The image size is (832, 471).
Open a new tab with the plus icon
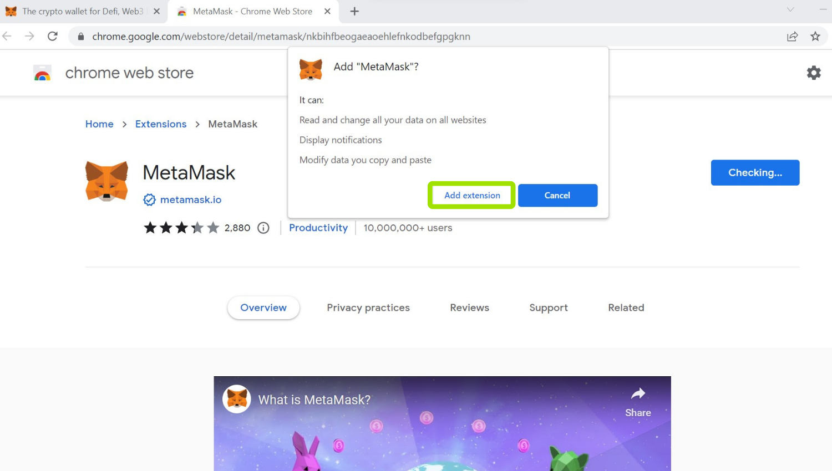coord(354,11)
